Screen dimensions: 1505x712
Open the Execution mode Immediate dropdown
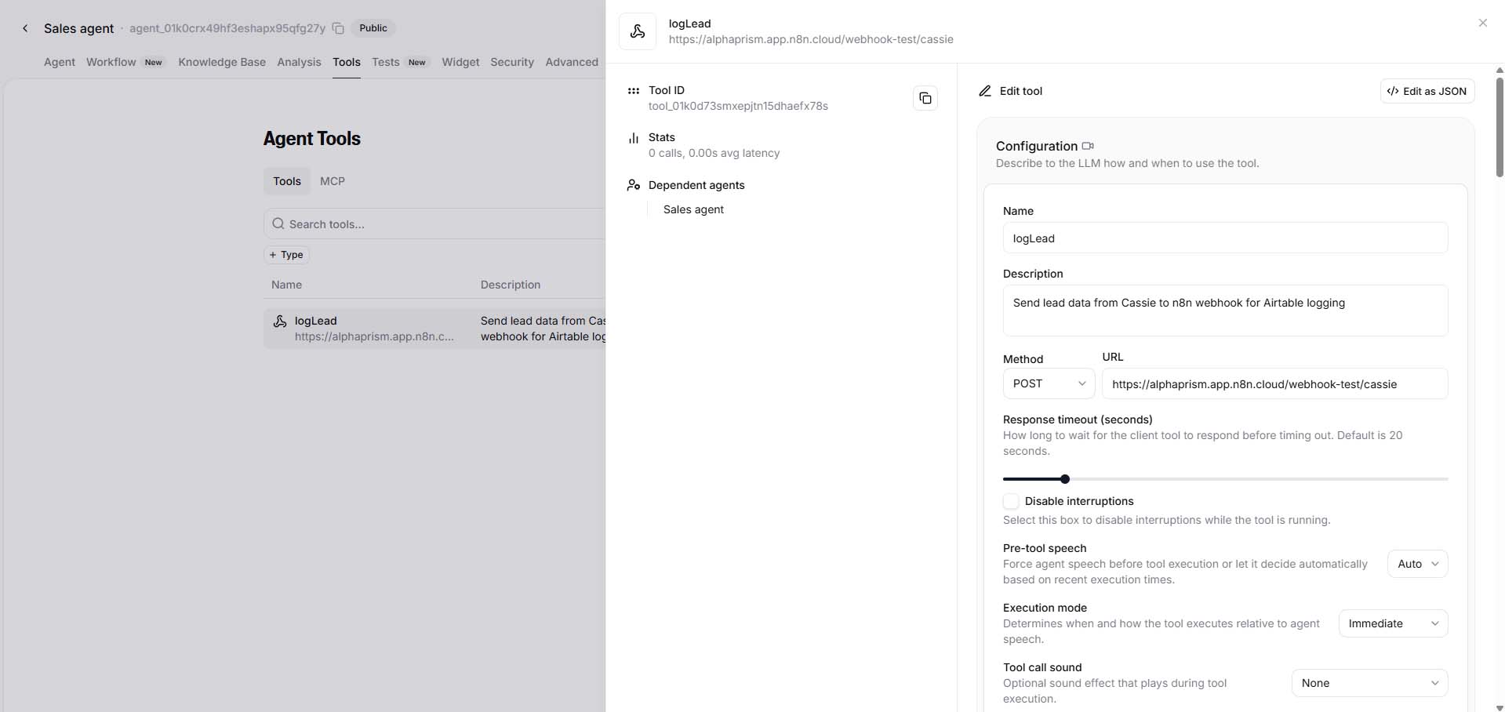[x=1393, y=623]
